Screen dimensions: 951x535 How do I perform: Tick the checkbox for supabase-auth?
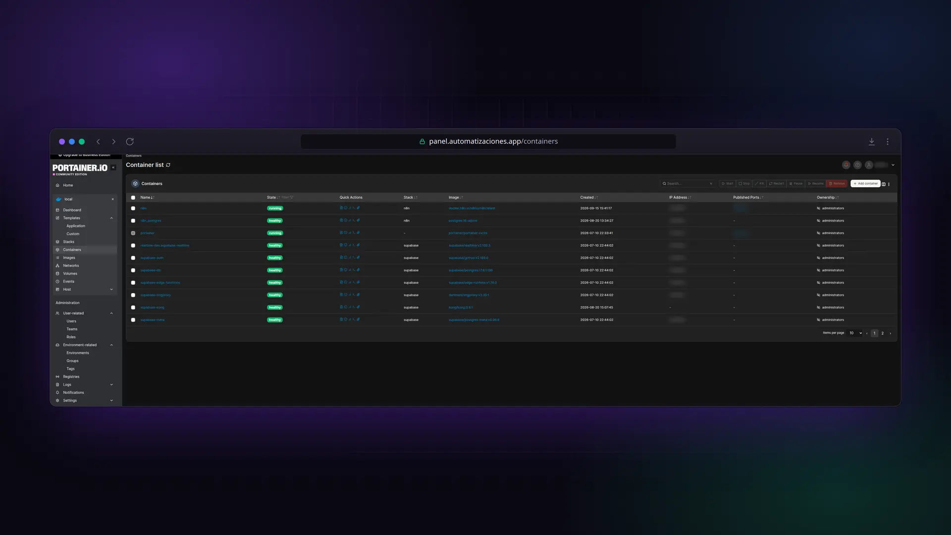coord(133,258)
